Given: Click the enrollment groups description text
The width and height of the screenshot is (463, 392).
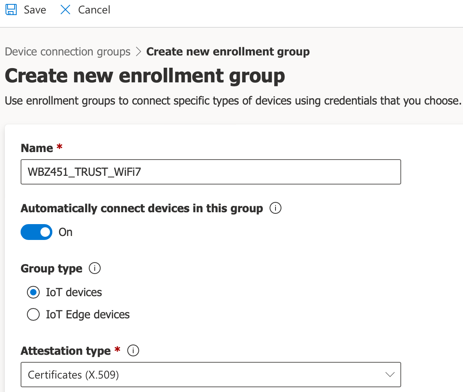Looking at the screenshot, I should pyautogui.click(x=233, y=101).
